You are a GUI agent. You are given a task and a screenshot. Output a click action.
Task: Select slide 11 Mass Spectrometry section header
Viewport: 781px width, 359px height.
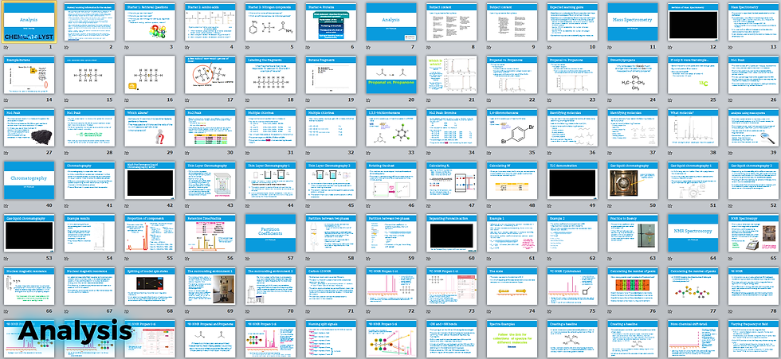pos(633,21)
